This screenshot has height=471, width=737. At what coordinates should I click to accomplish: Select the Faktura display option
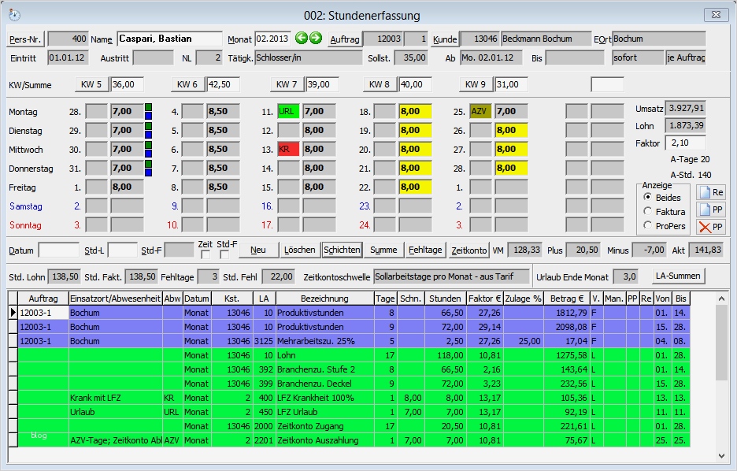click(648, 211)
